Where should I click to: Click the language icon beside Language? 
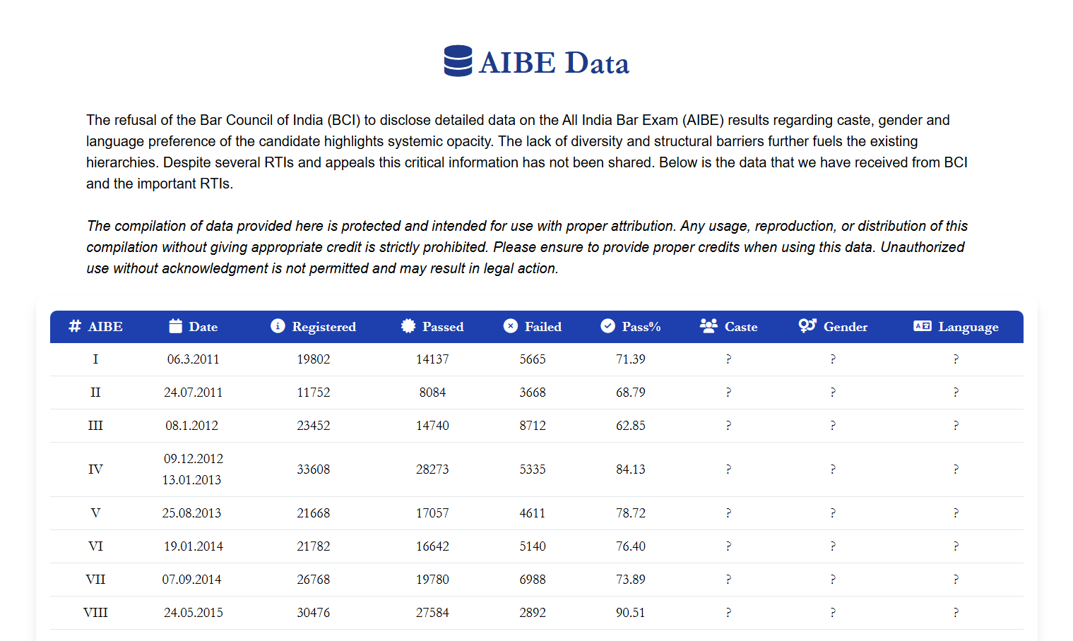click(922, 325)
